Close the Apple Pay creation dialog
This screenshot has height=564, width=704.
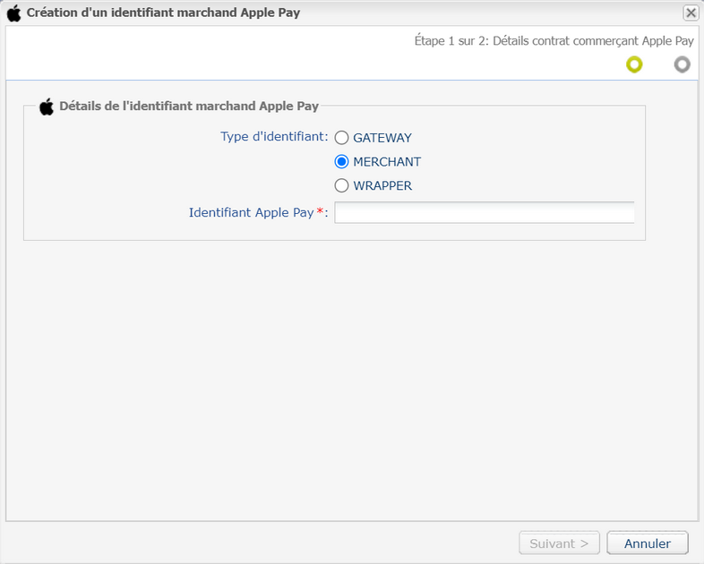pyautogui.click(x=691, y=13)
